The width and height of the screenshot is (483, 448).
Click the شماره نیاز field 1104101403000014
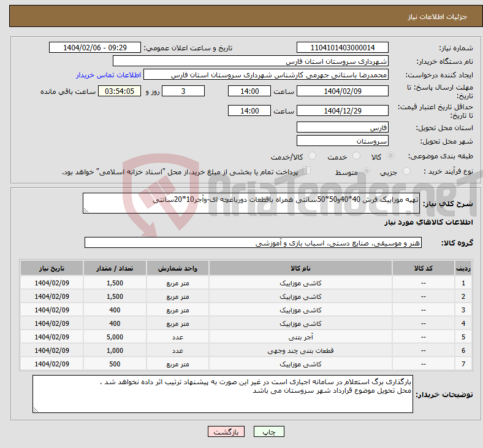click(342, 48)
